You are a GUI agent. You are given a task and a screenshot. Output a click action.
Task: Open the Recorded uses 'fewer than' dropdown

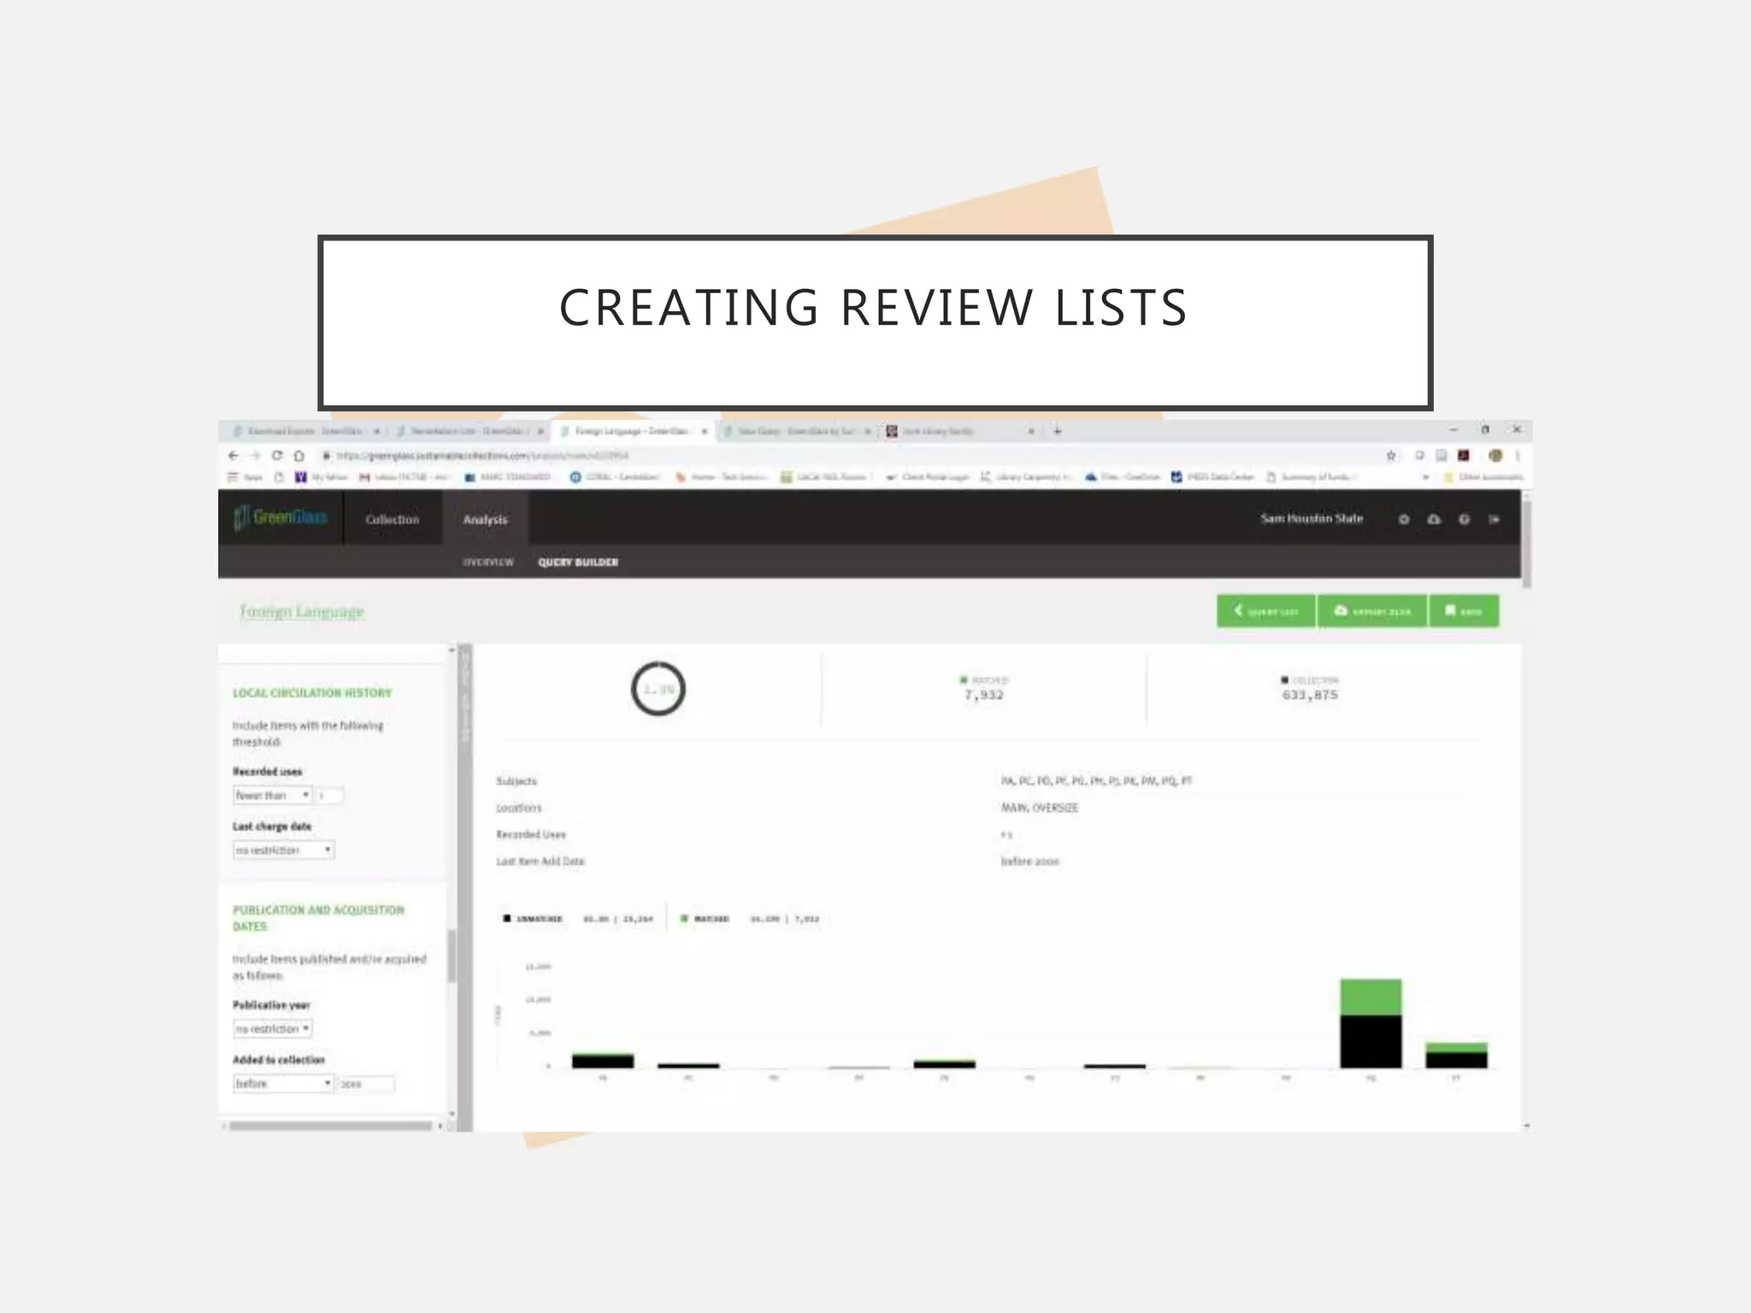(x=273, y=795)
